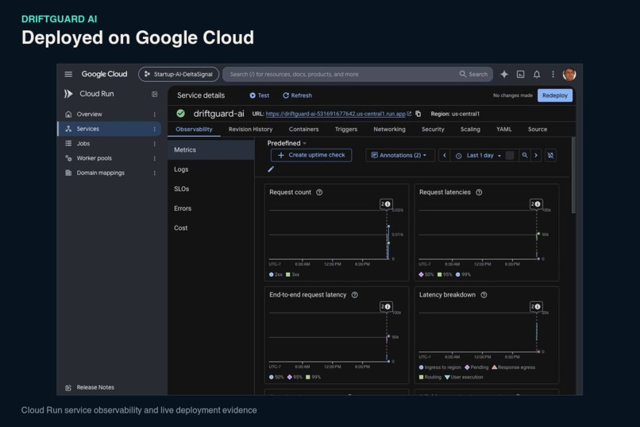The image size is (640, 427).
Task: Go to next time range arrow
Action: (536, 155)
